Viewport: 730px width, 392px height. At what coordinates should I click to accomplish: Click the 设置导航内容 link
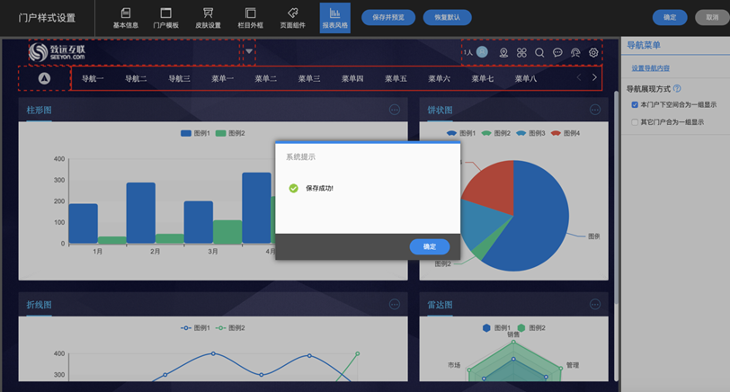[649, 68]
